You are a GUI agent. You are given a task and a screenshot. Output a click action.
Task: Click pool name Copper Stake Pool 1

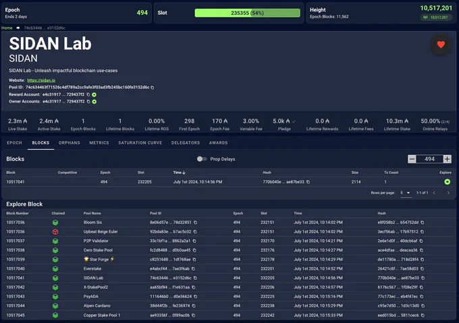102,316
